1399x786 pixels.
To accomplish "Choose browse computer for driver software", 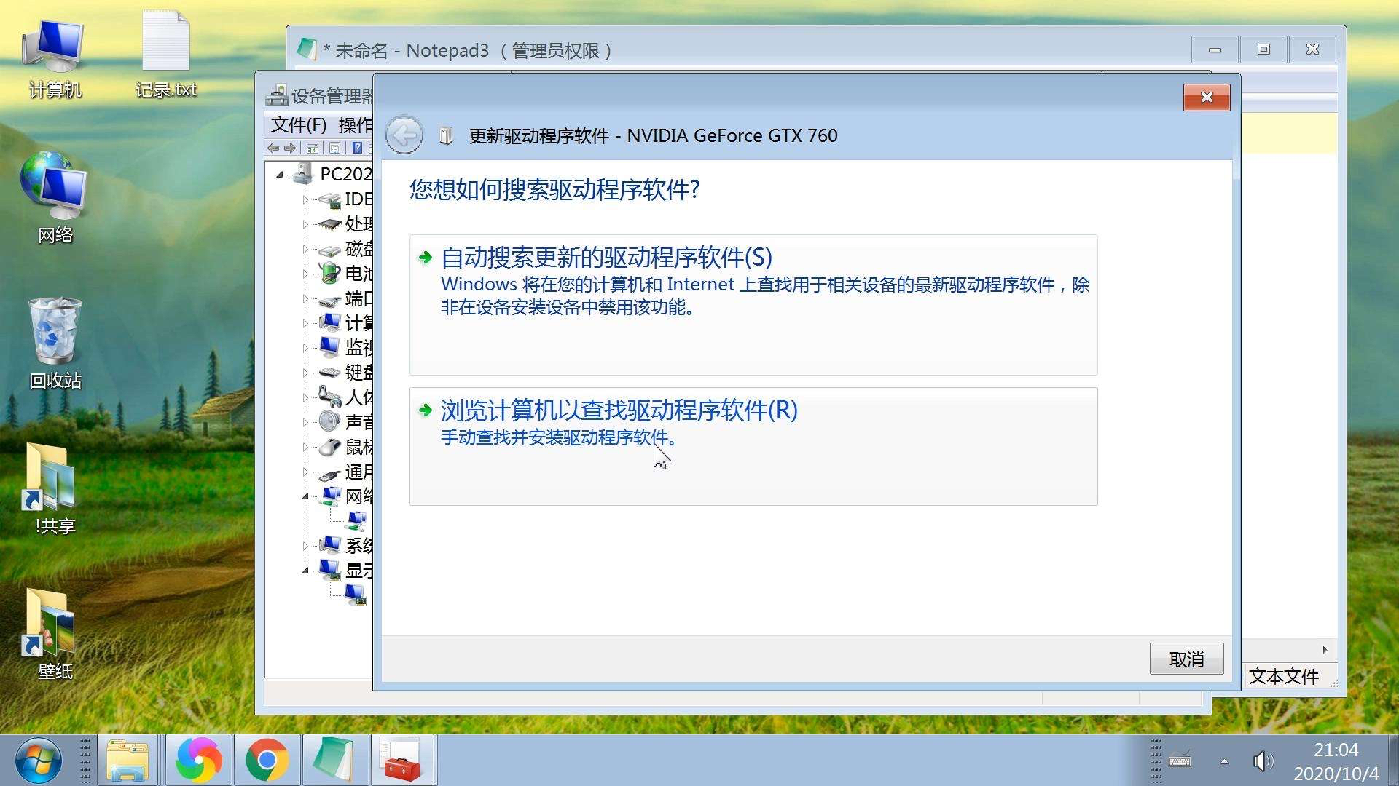I will pyautogui.click(x=619, y=410).
